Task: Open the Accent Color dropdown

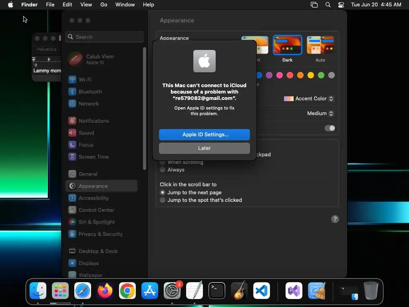Action: coord(309,99)
